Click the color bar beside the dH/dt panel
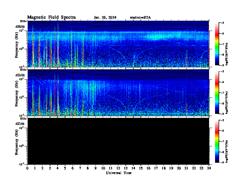This screenshot has width=249, height=193. (x=217, y=44)
